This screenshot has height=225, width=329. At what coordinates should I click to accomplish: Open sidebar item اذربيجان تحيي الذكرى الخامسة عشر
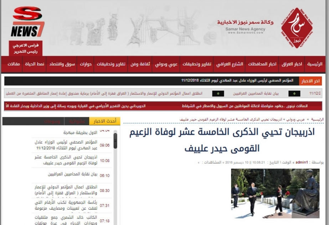click(66, 160)
